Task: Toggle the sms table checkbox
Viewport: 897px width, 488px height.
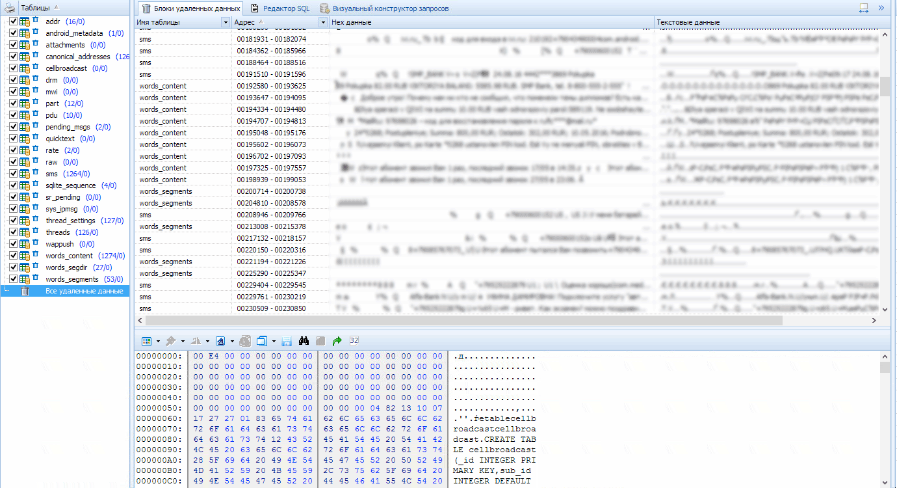Action: coord(13,174)
